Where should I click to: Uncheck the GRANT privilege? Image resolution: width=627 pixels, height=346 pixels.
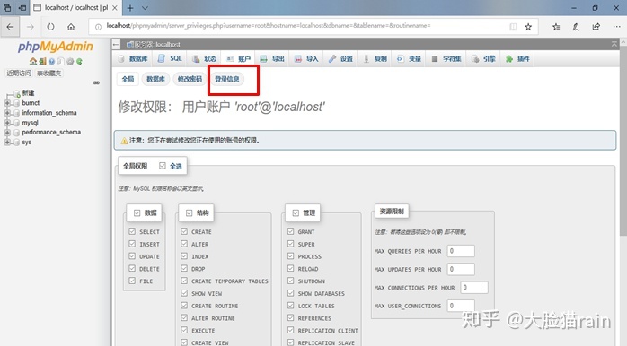pyautogui.click(x=291, y=231)
